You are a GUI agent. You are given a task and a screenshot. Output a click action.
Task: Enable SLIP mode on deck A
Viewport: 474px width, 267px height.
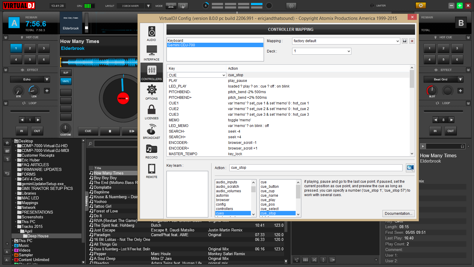[65, 73]
